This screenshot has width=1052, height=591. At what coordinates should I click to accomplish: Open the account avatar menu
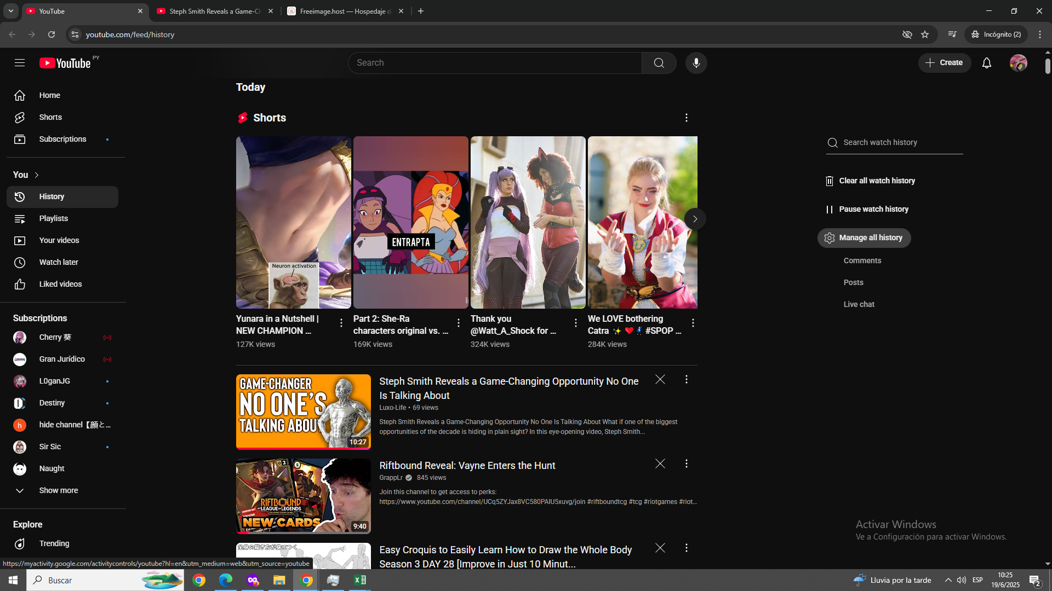pyautogui.click(x=1019, y=63)
